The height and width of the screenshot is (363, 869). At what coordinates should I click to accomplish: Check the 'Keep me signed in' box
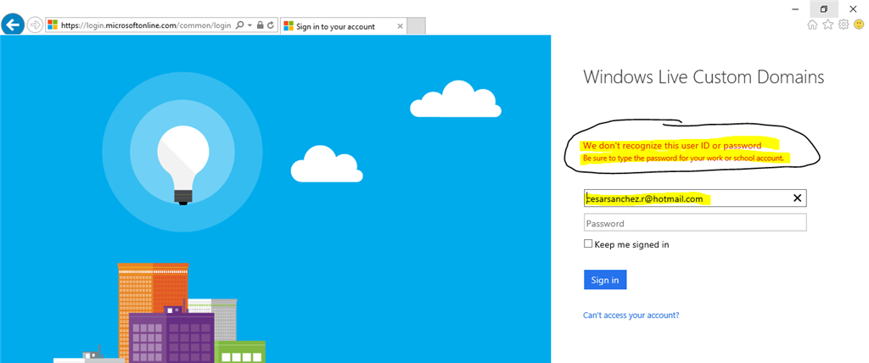(x=588, y=243)
